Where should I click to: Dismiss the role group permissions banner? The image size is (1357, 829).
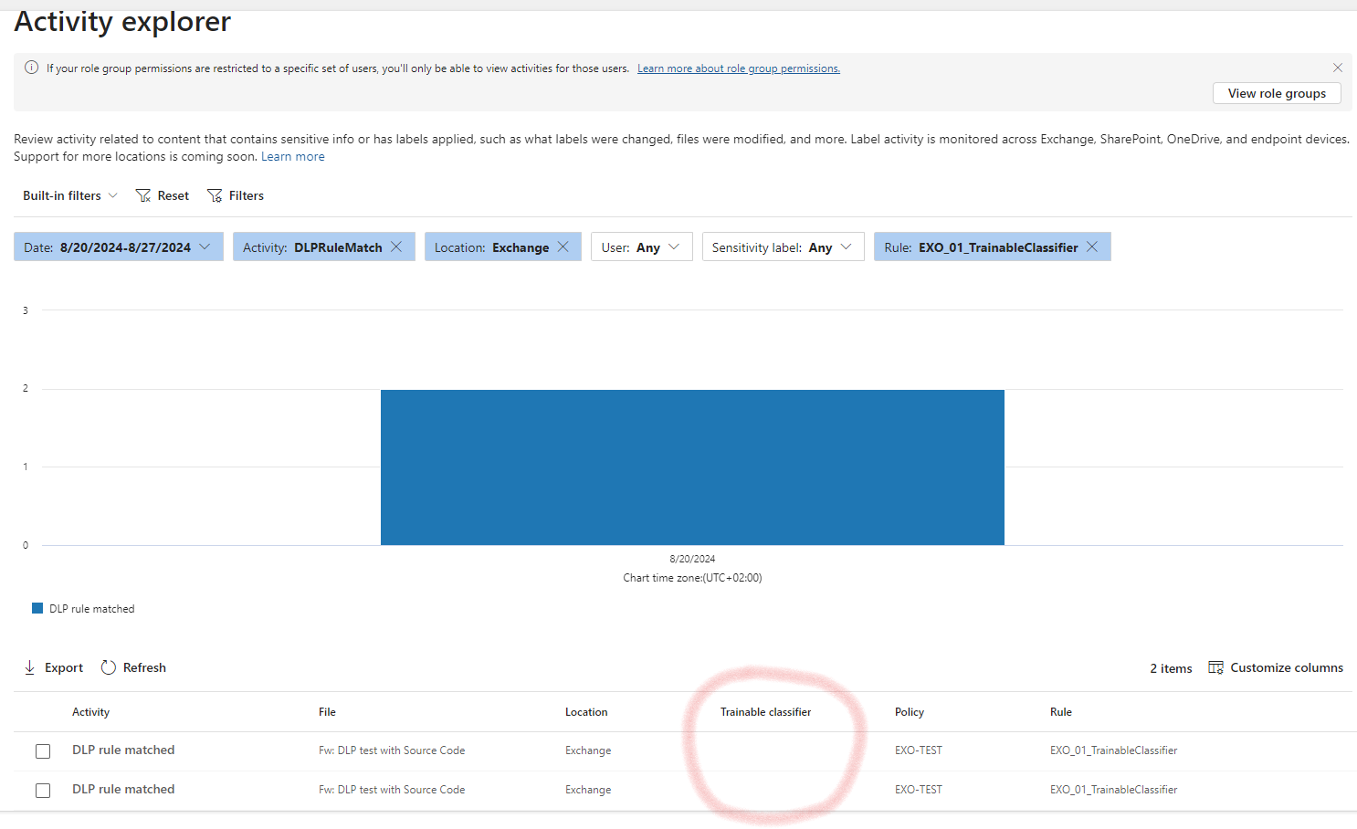point(1338,68)
